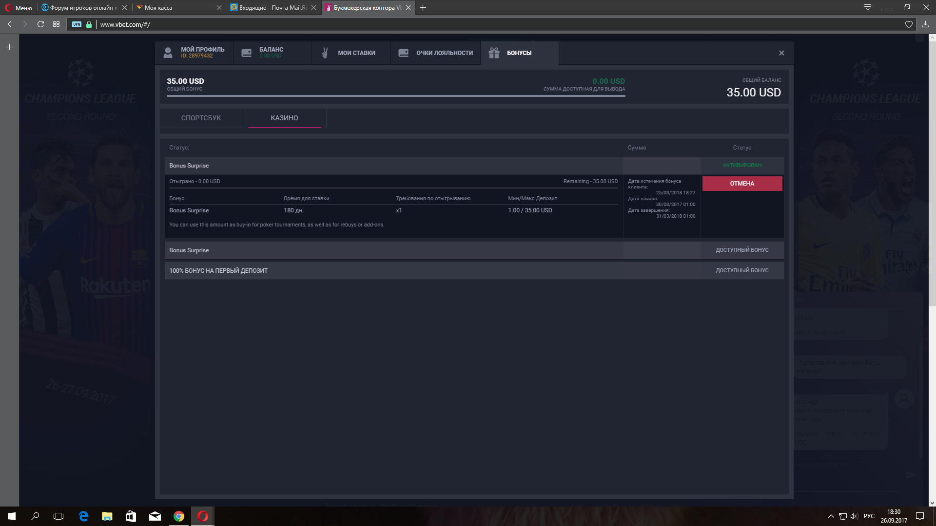Switch to the Спортсбук tab
The height and width of the screenshot is (526, 936).
click(x=201, y=118)
